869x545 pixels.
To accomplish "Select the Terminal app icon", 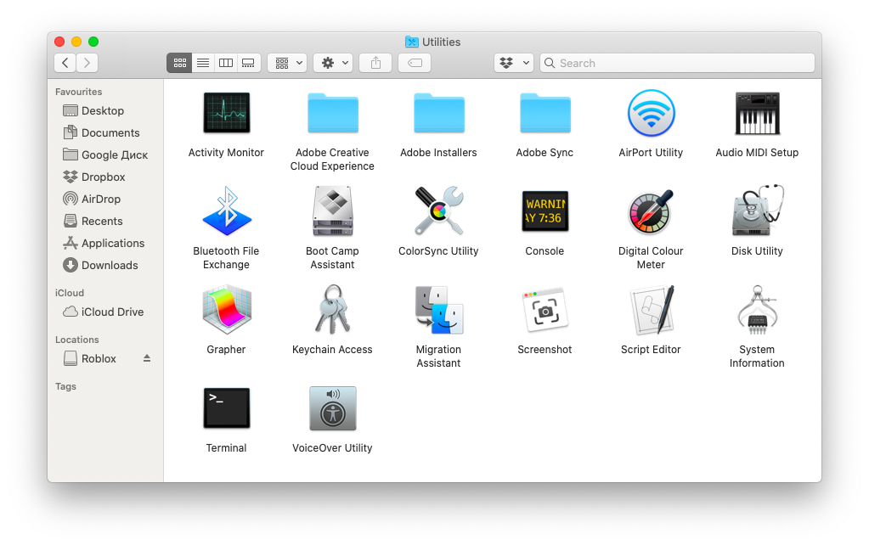I will coord(226,408).
